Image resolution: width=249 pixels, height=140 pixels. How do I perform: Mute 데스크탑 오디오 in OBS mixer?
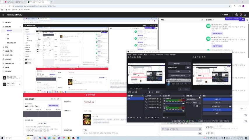tap(164, 103)
